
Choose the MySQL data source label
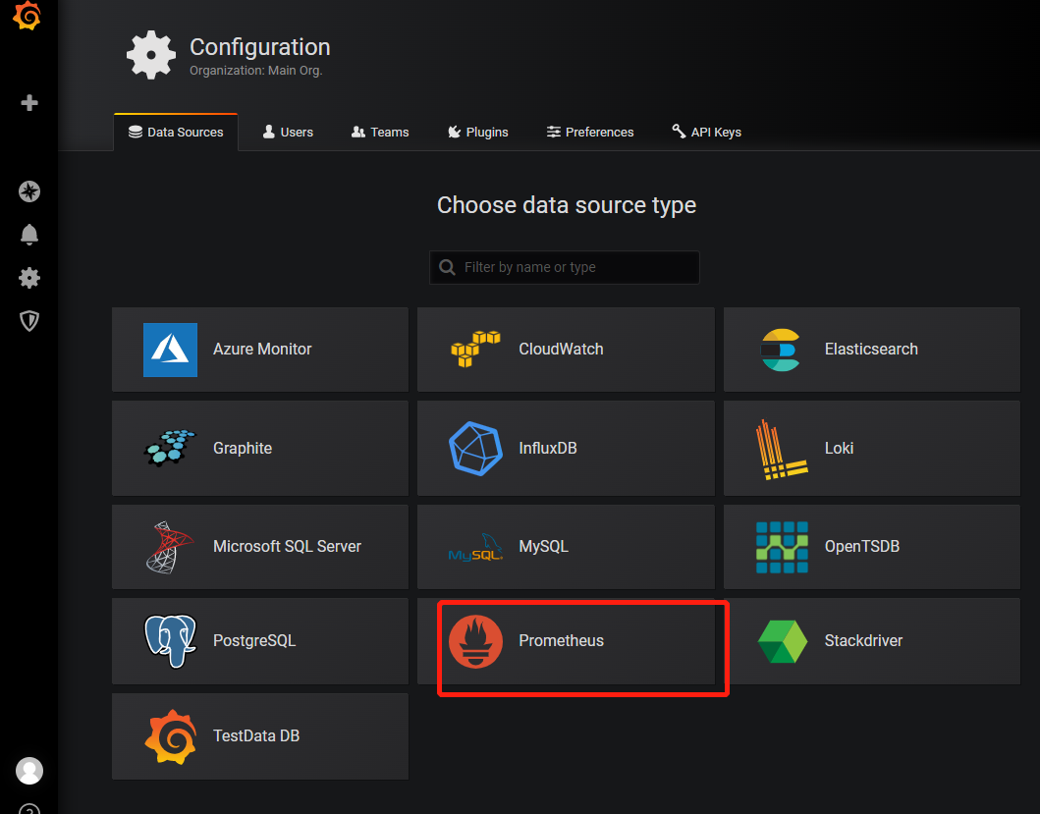click(543, 547)
